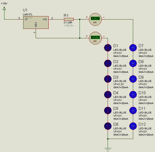Select LED D3 diode symbol
155x152 pixels.
(108, 79)
